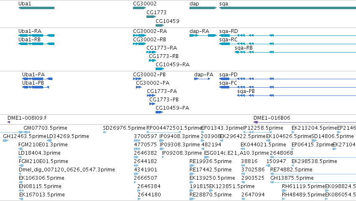The image size is (356, 201).
Task: Click EST label FGM210E01.3prime
Action: 43,145
